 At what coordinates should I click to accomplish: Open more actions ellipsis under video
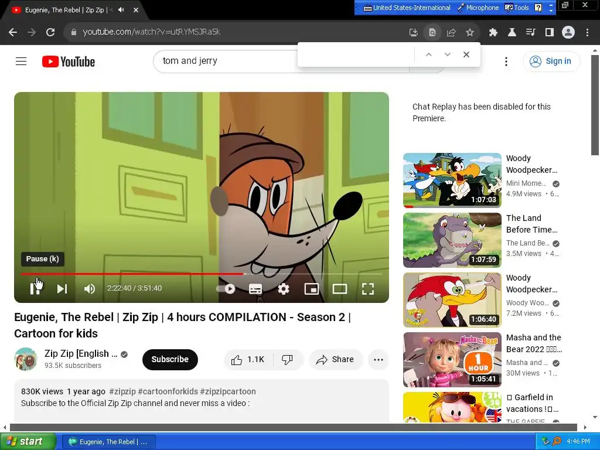coord(379,359)
